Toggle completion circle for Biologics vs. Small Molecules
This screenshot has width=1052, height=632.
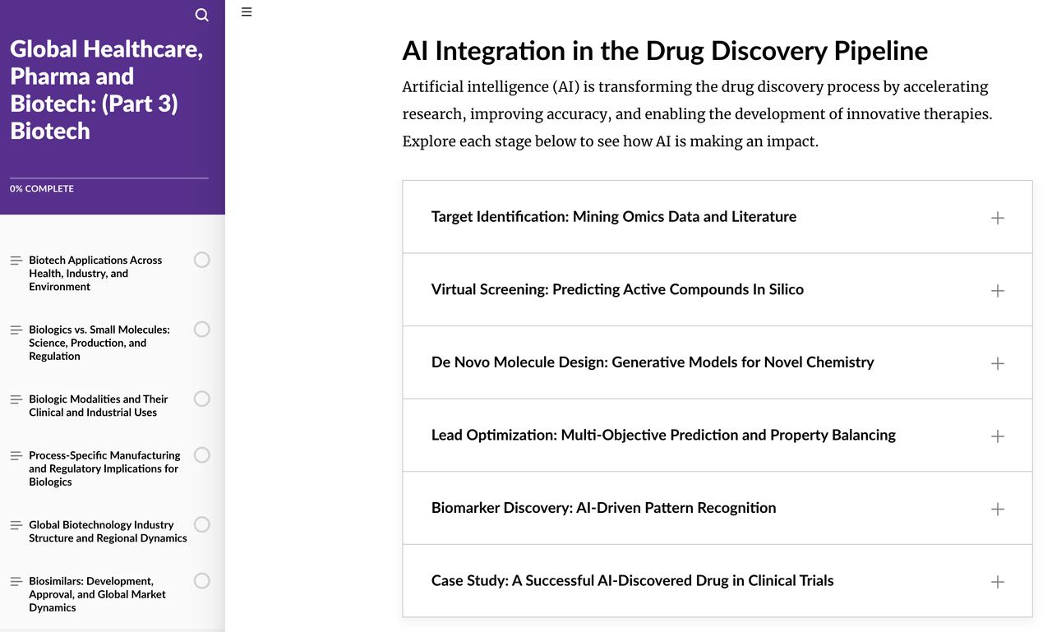202,329
